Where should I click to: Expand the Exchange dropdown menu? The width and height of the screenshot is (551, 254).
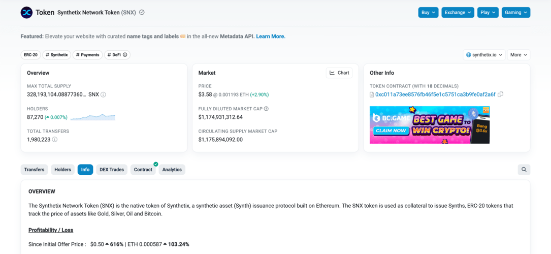point(457,12)
